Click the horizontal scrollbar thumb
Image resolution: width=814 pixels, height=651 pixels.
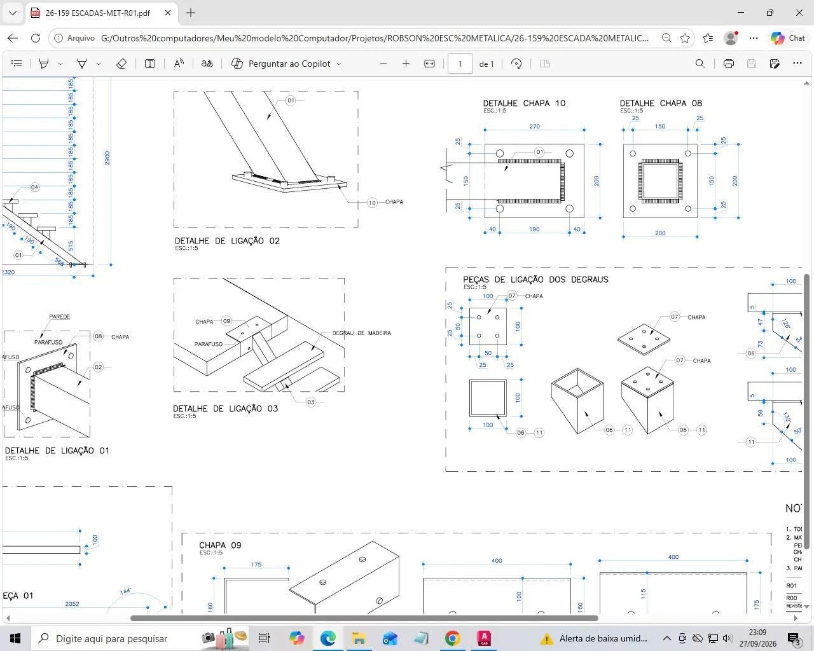point(364,618)
